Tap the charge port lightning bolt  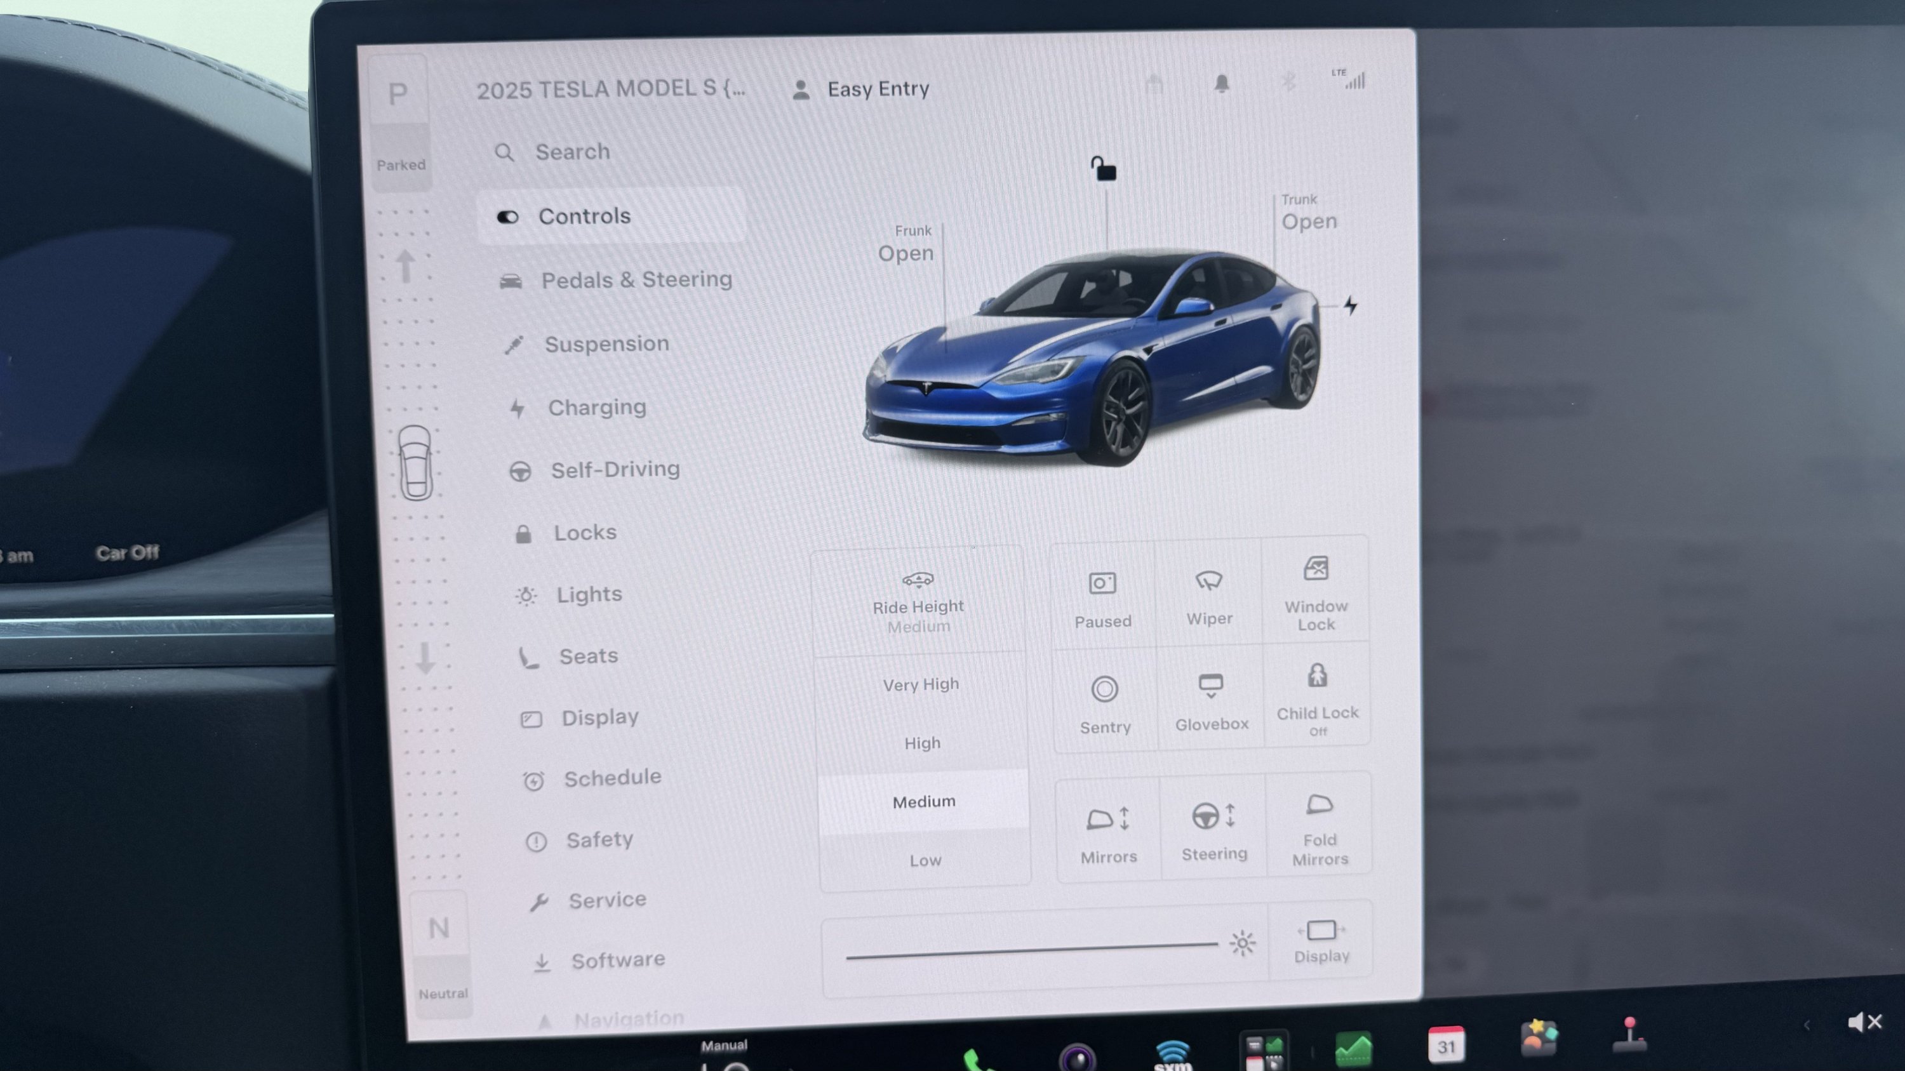[x=1351, y=305]
